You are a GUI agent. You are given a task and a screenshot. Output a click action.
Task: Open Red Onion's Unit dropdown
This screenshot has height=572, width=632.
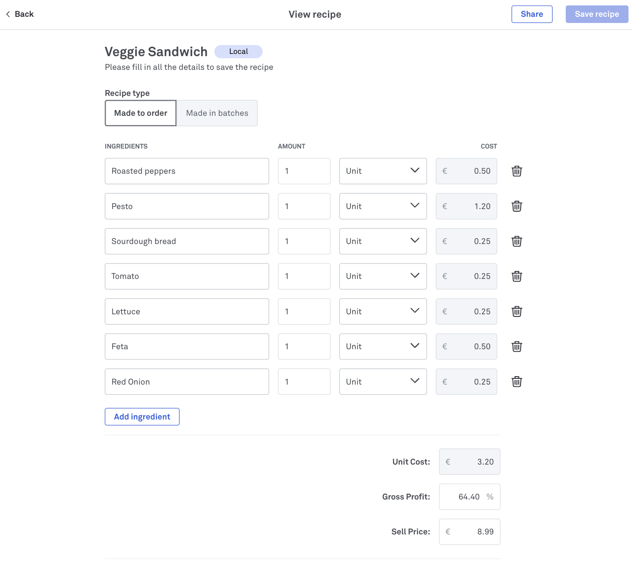383,382
